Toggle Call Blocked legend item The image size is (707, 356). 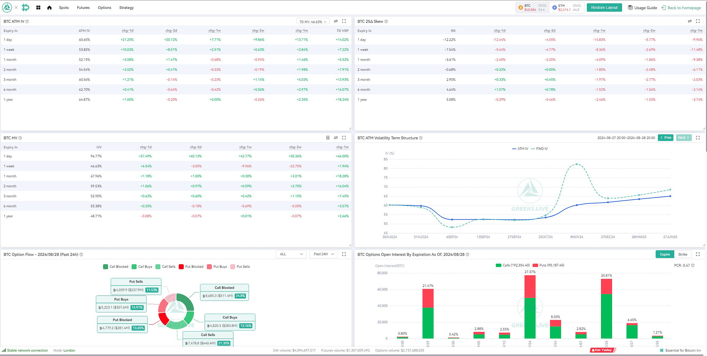click(x=116, y=267)
